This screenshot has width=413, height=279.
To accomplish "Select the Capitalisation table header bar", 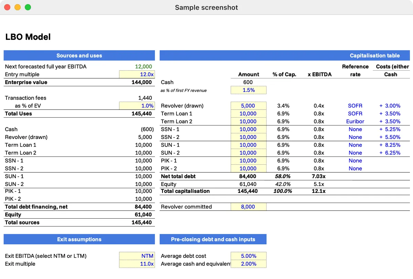I will click(x=284, y=55).
